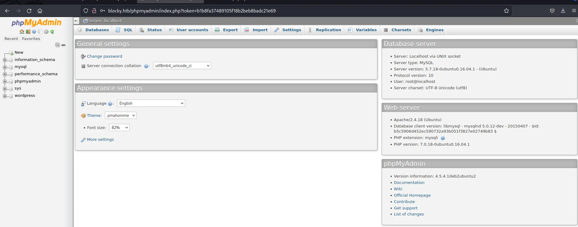Open Server connection collation dropdown
Screen dimensions: 578x227
pos(182,66)
